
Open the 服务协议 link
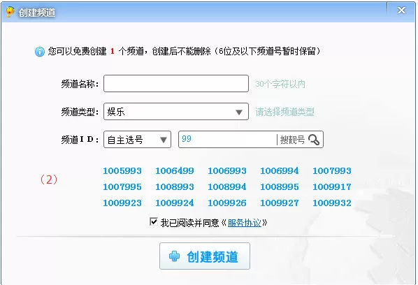point(244,223)
